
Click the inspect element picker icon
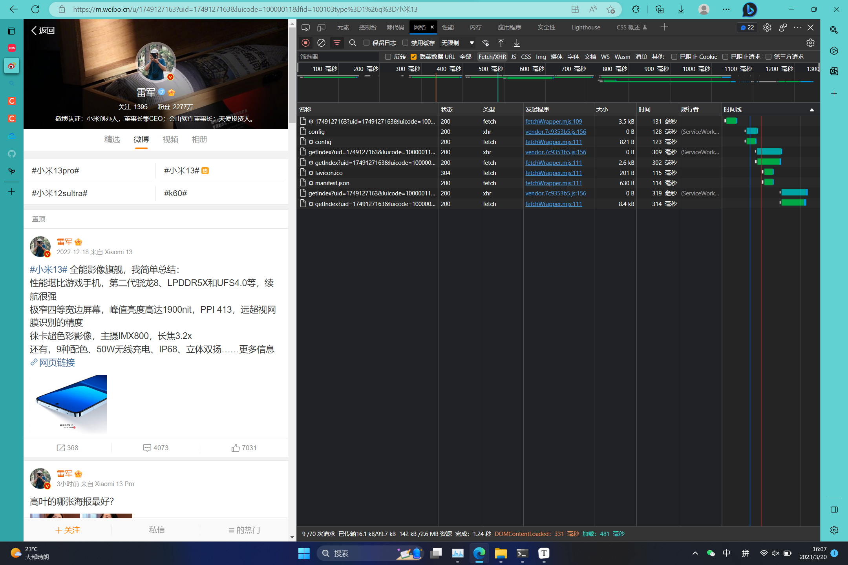(305, 27)
